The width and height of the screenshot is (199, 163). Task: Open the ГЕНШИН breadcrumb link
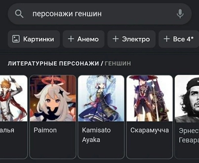[118, 64]
